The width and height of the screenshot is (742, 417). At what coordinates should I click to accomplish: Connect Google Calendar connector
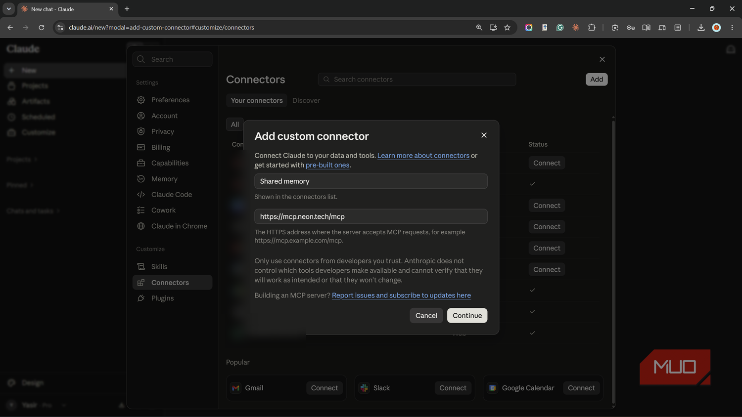click(x=581, y=388)
